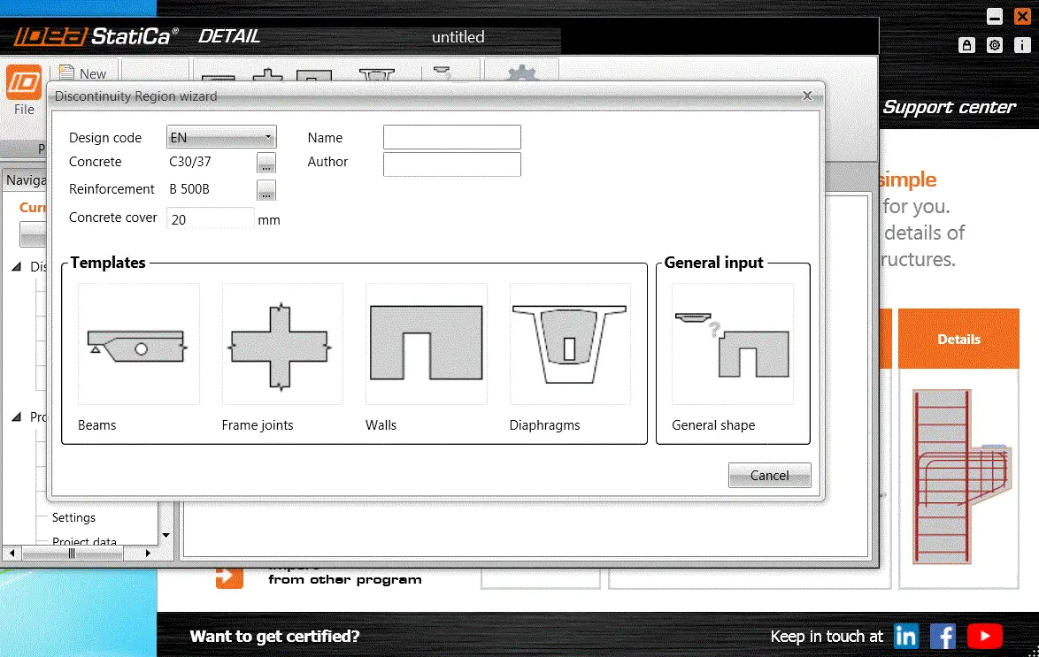Viewport: 1039px width, 657px height.
Task: Focus the Author input field
Action: coord(452,164)
